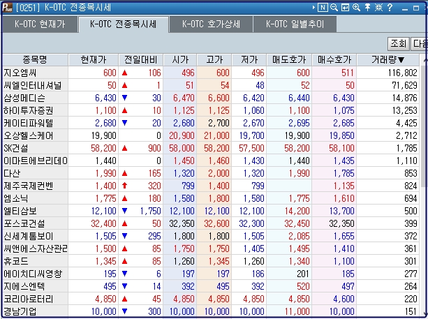Screen dimensions: 428x319
Task: Select the 포스코건설 stock name
Action: 24,223
